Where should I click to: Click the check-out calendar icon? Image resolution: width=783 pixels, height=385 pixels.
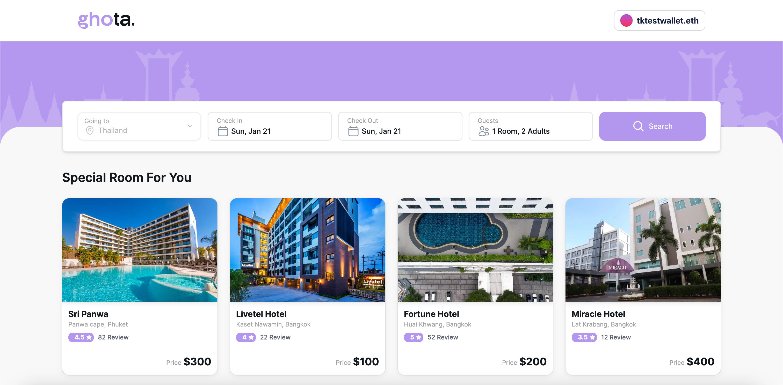[353, 131]
